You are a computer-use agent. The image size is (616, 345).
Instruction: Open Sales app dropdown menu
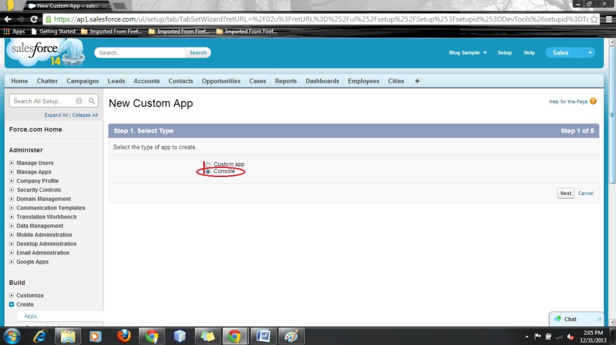(x=570, y=53)
